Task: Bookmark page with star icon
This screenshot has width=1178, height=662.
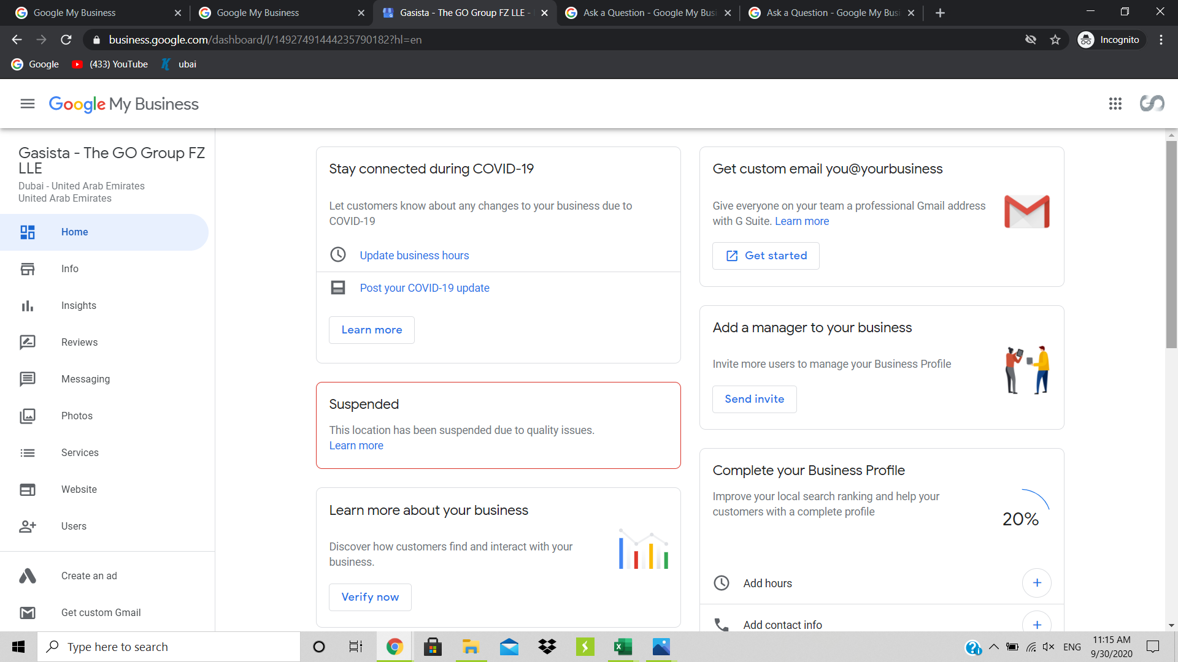Action: (1055, 40)
